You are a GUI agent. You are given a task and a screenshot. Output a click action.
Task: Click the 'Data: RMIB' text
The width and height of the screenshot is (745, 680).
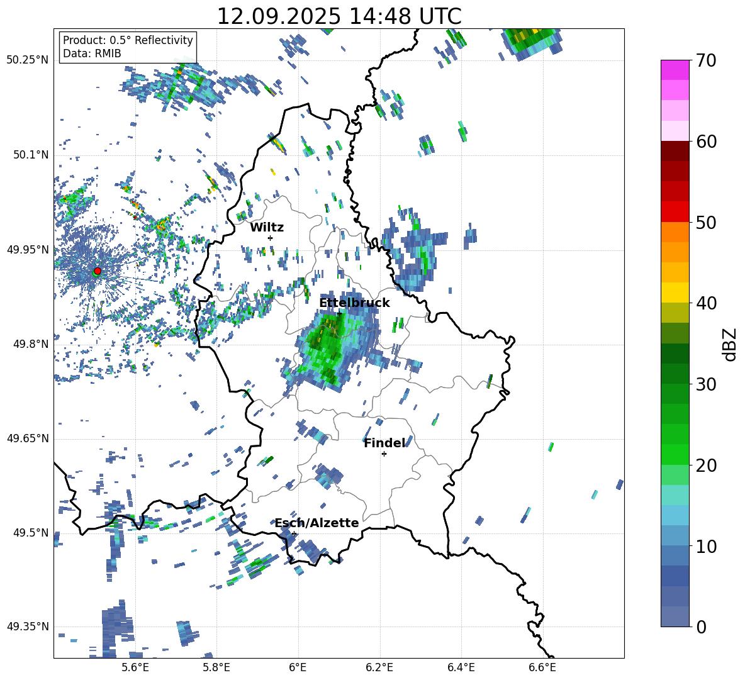(92, 53)
